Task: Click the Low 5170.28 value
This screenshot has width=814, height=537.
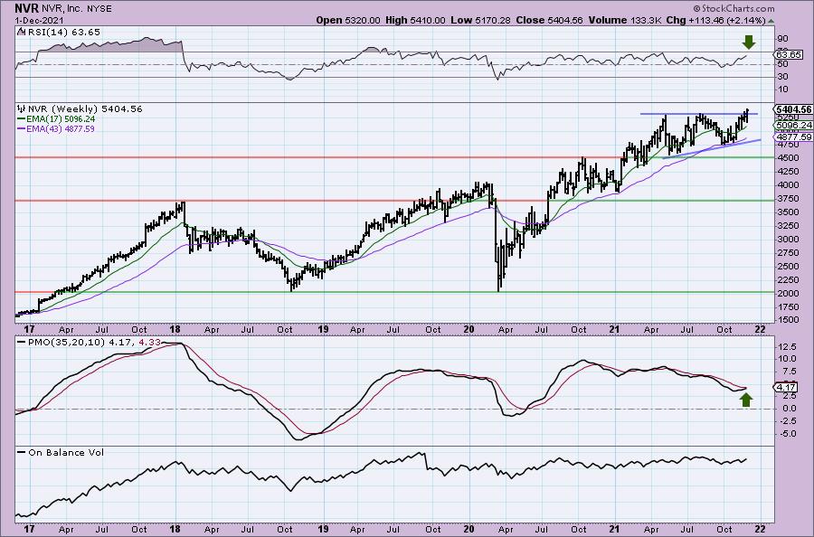Action: 480,20
